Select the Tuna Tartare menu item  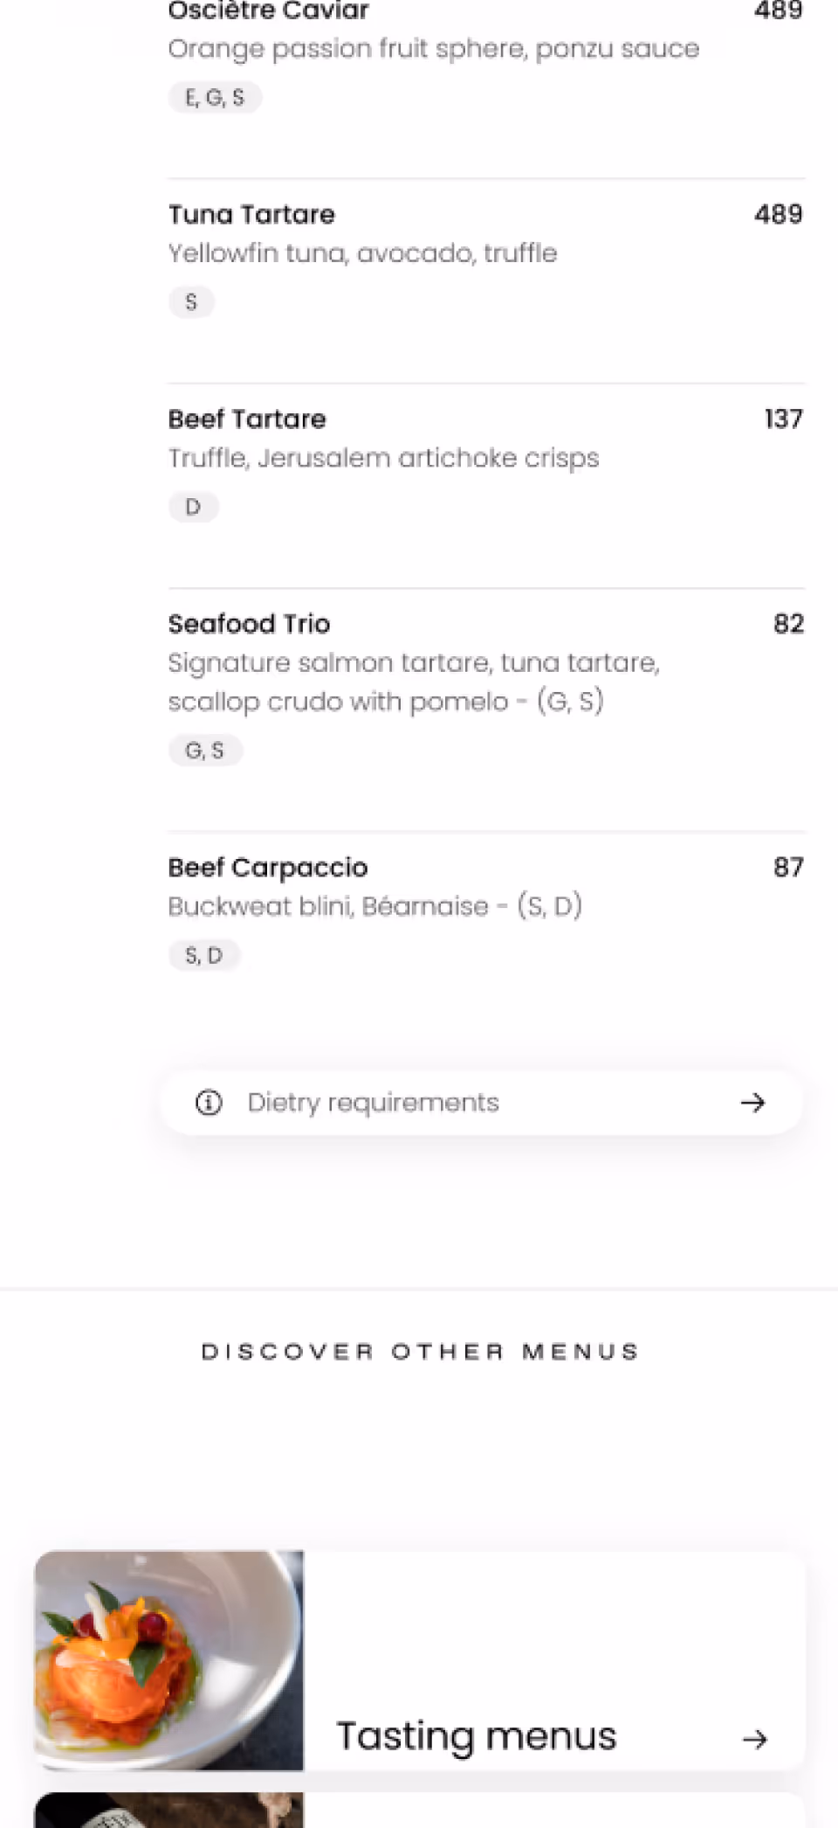(251, 215)
